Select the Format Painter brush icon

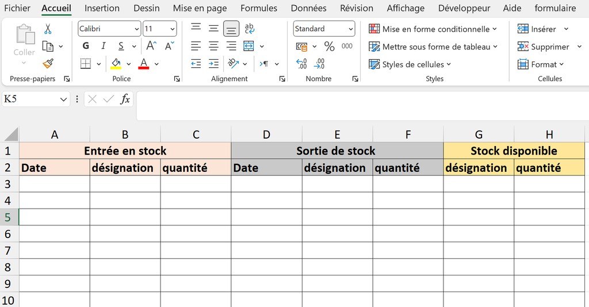48,64
